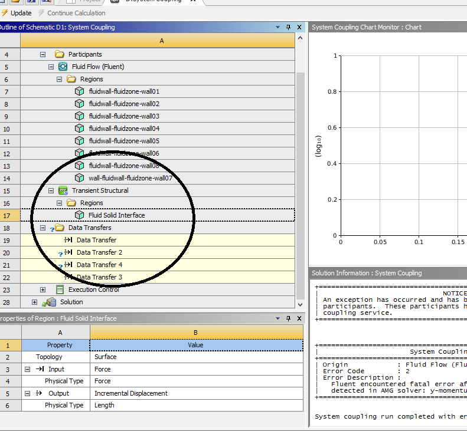
Task: Select the Data Transfer 4 item
Action: (99, 265)
